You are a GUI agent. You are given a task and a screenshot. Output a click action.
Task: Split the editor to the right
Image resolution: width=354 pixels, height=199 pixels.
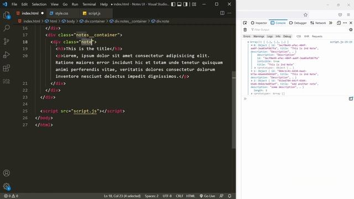click(222, 13)
